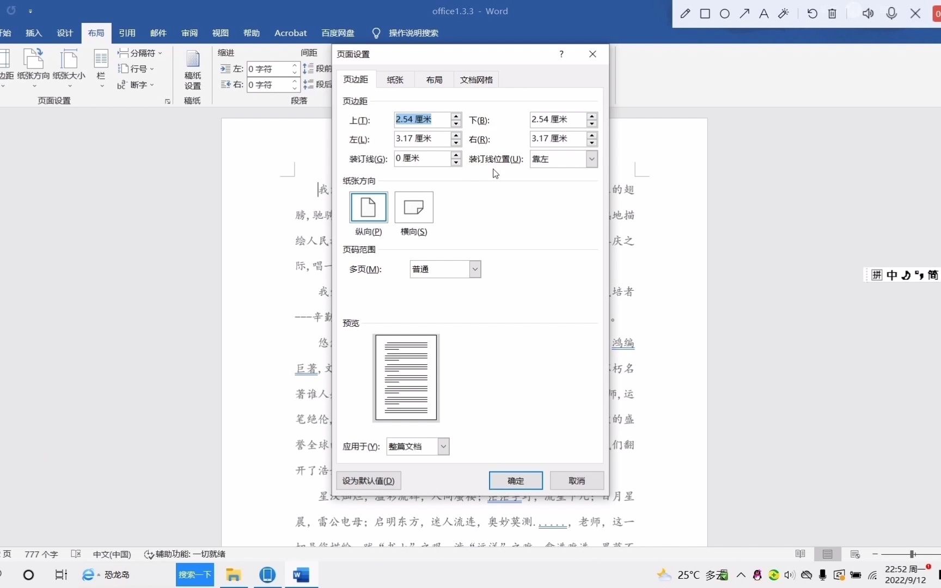Switch to read mode view in status bar
The width and height of the screenshot is (941, 588).
(x=800, y=554)
